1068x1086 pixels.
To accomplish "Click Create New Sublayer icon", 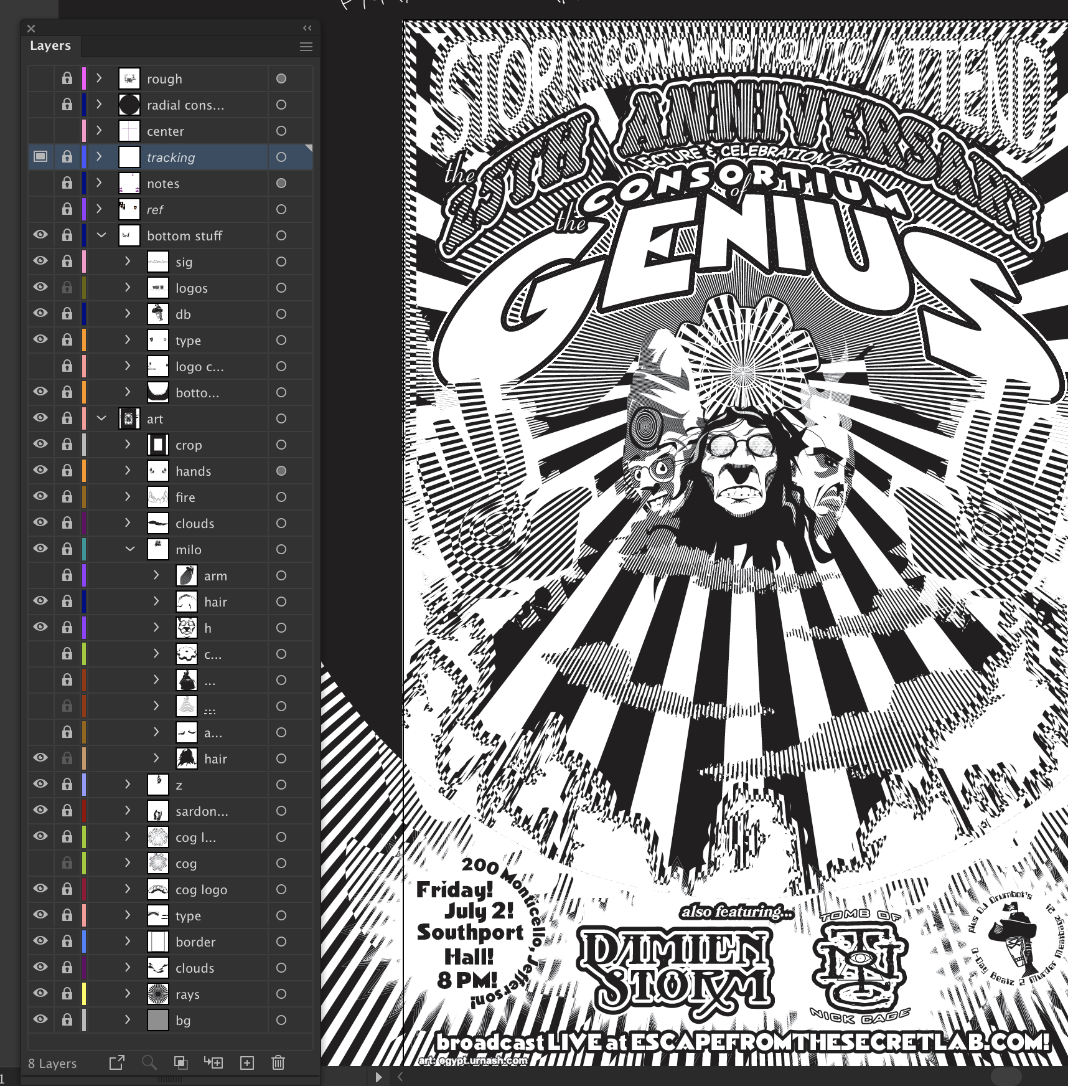I will [213, 1062].
